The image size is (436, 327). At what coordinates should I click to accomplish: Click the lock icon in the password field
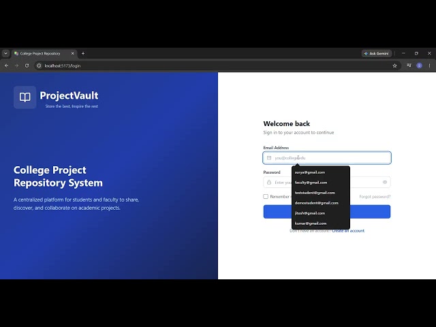269,183
